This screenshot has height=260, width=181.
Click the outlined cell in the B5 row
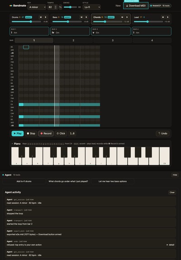coord(26,47)
